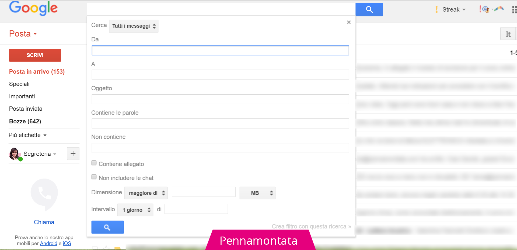Click the Google logo
517x250 pixels.
point(33,9)
